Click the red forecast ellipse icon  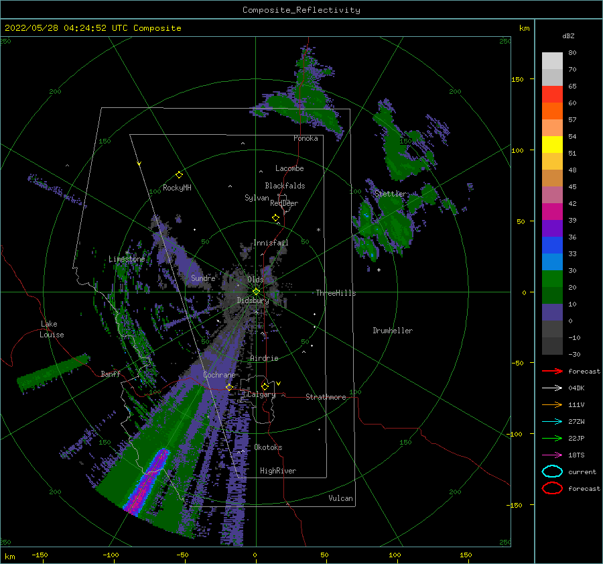tap(552, 488)
